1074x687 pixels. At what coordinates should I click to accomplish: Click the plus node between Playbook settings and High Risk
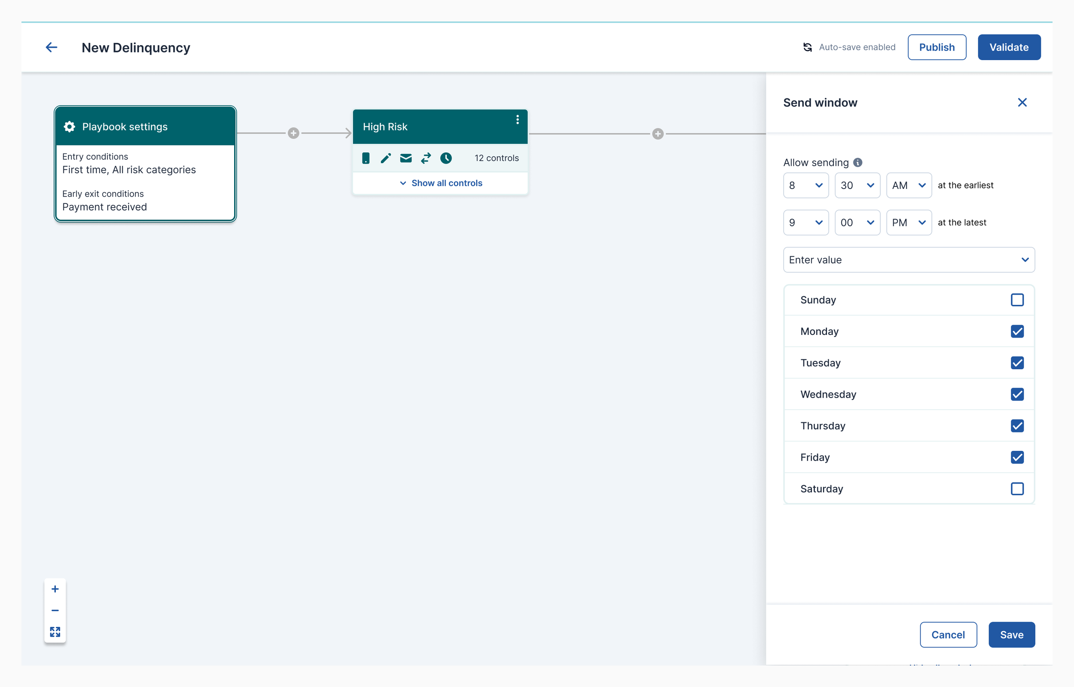pyautogui.click(x=293, y=133)
